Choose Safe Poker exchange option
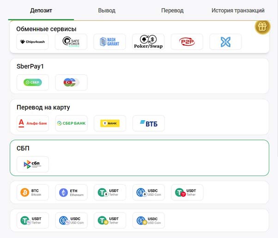 [x=71, y=42]
